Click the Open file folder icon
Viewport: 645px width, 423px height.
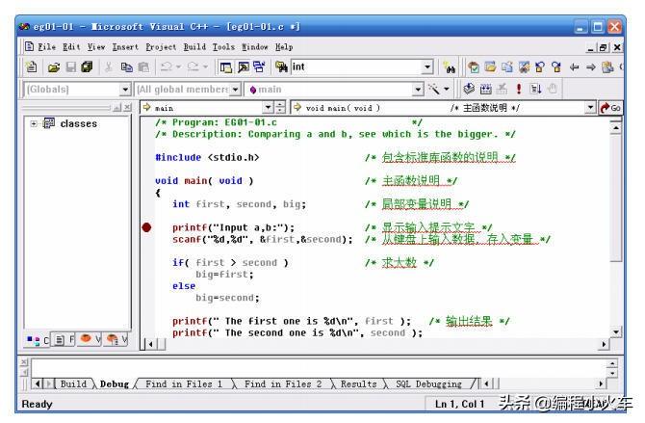point(54,67)
